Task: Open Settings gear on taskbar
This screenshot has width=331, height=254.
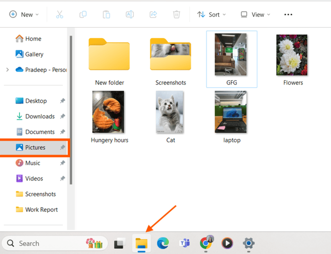Action: pos(249,243)
